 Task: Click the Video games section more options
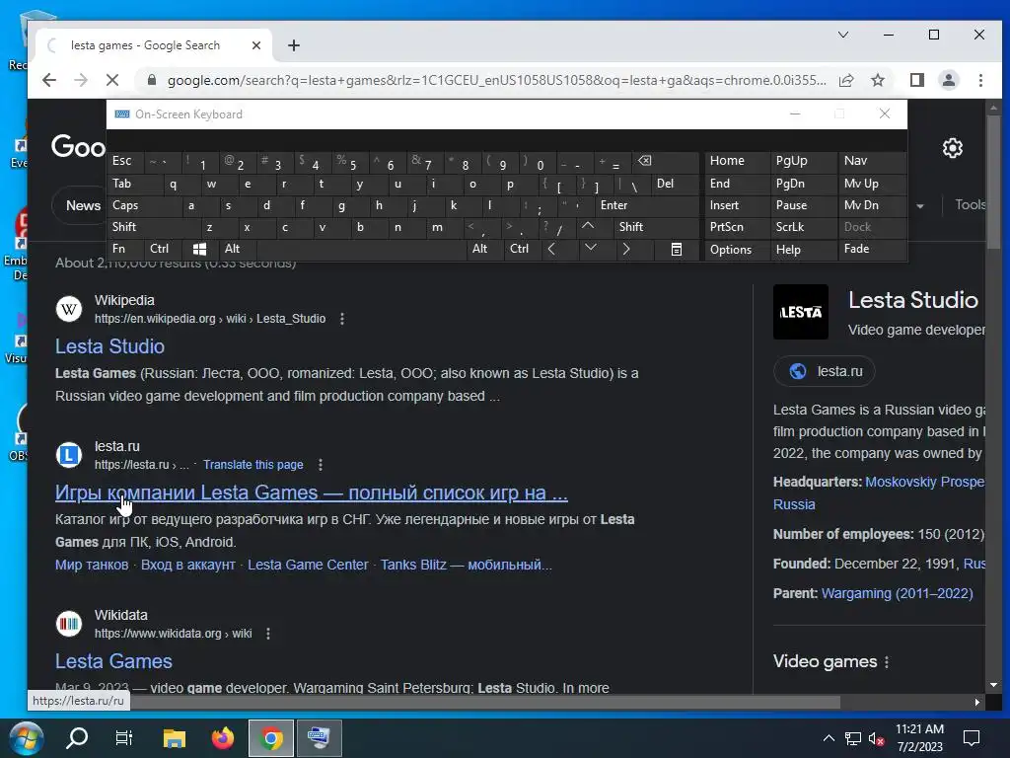887,662
